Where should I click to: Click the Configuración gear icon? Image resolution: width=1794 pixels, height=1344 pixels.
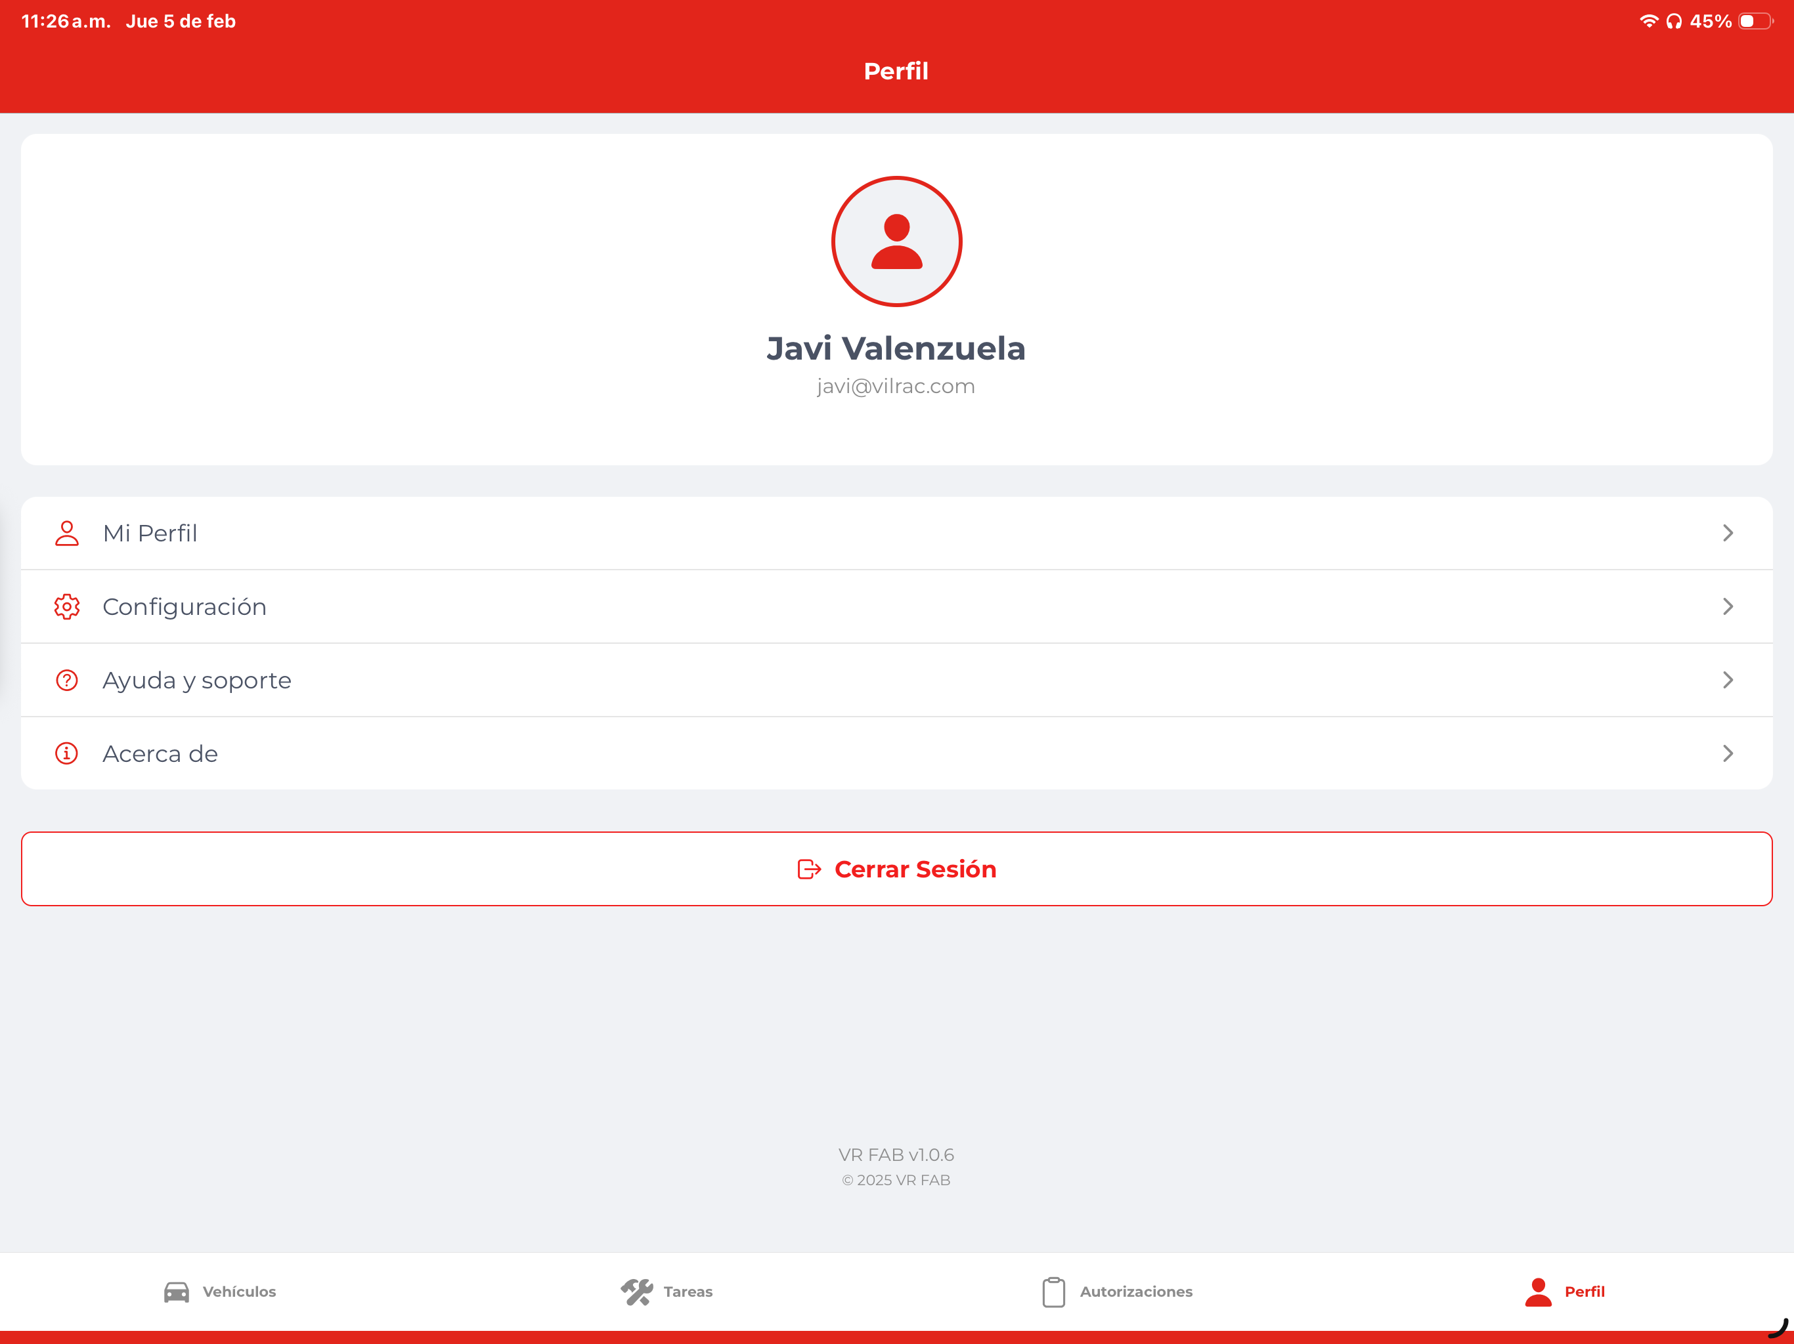[66, 606]
